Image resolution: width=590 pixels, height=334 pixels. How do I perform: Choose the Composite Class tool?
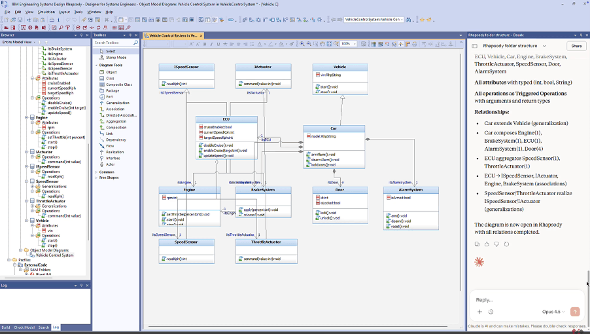pos(119,84)
